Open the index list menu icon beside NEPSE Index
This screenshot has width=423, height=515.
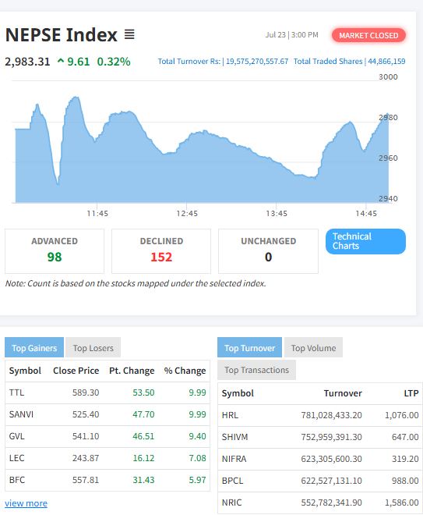(x=129, y=34)
